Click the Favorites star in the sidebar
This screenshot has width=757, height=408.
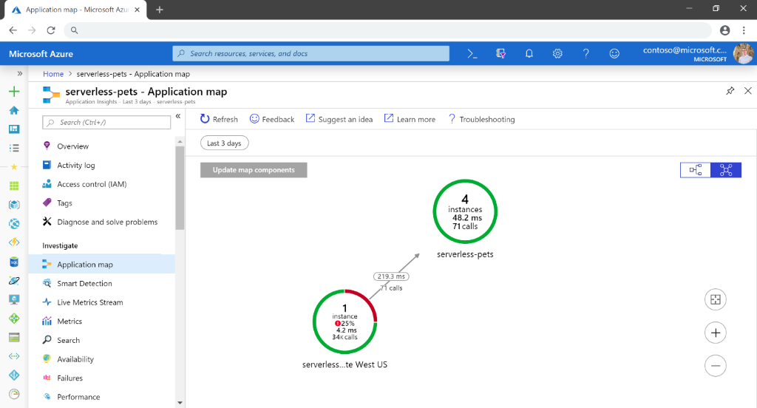[14, 166]
